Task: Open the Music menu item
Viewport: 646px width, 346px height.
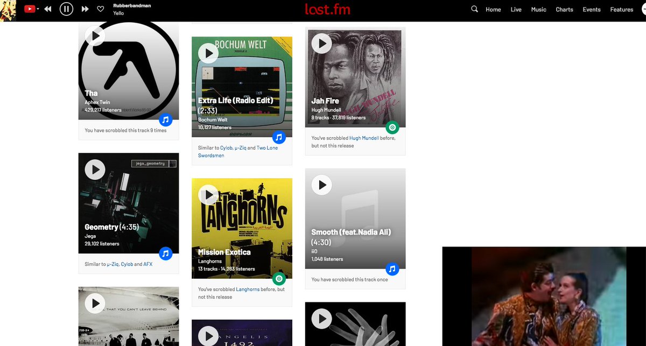Action: pyautogui.click(x=539, y=10)
